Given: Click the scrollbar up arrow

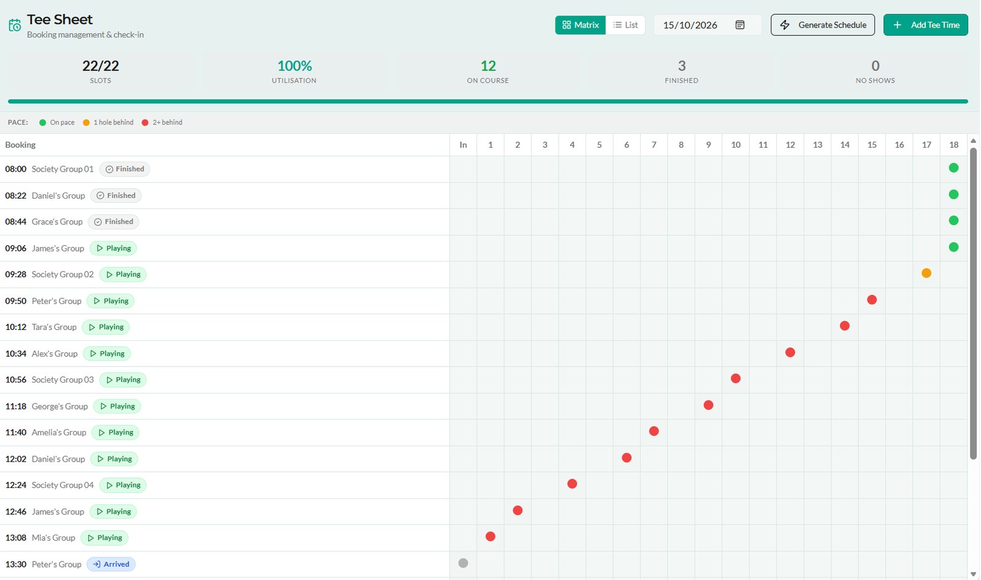Looking at the screenshot, I should (x=973, y=141).
